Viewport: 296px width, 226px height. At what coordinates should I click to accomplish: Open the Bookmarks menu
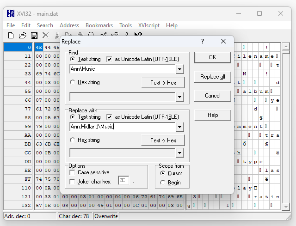99,25
